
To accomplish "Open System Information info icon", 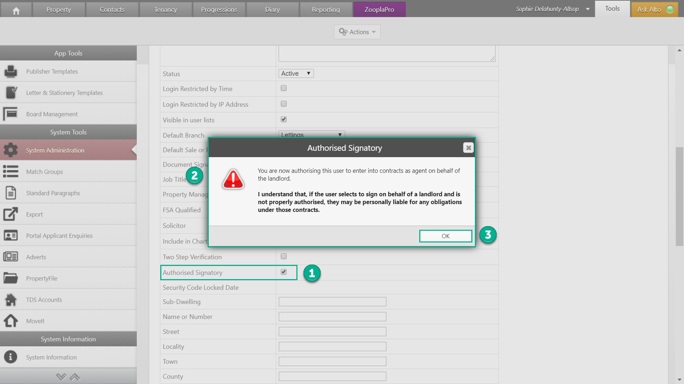I will pos(11,357).
